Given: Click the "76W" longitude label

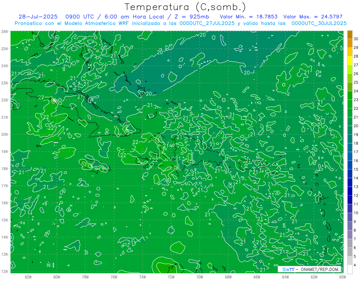Looking at the screenshot, I should click(114, 277).
